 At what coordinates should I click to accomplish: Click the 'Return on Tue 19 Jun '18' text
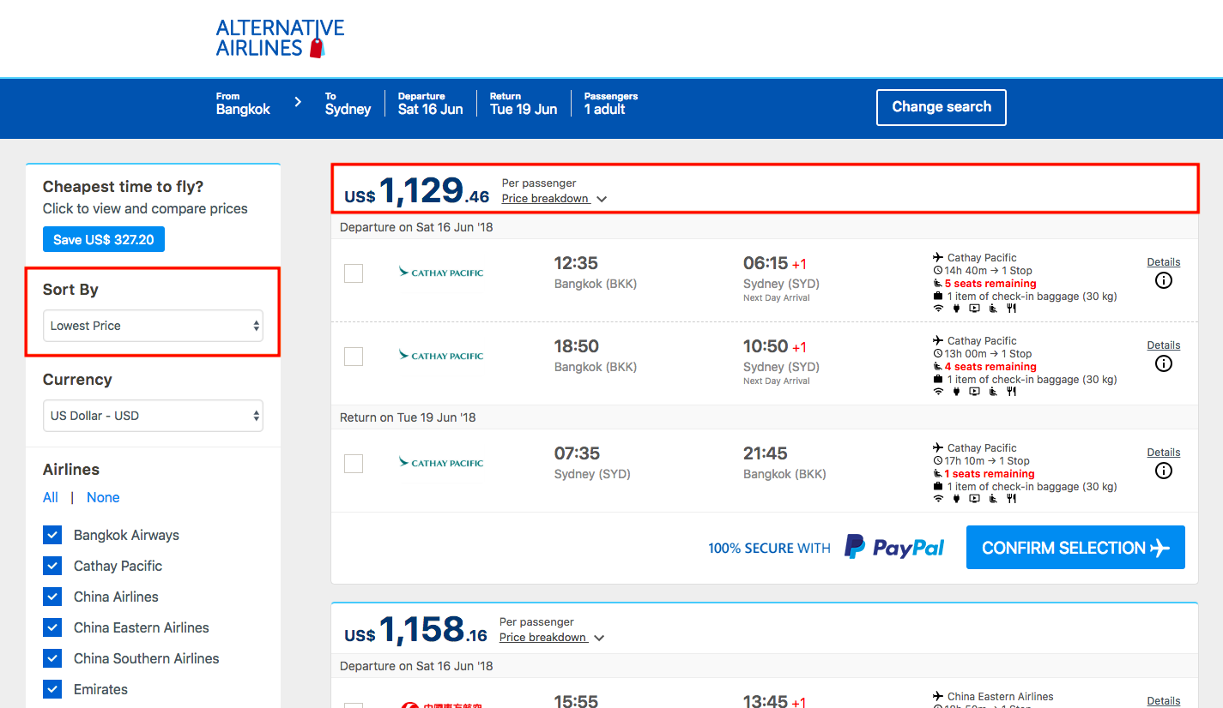[408, 417]
